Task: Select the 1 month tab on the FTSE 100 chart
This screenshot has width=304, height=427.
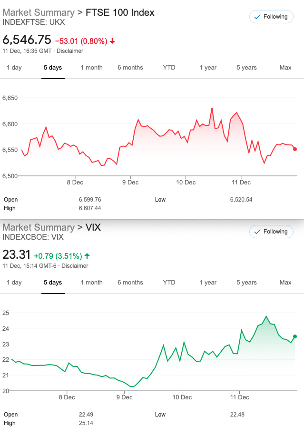Action: [92, 68]
